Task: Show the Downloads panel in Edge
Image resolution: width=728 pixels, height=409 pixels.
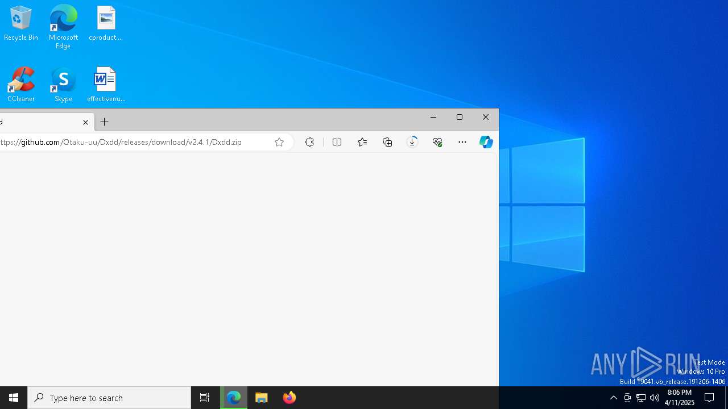Action: (412, 142)
